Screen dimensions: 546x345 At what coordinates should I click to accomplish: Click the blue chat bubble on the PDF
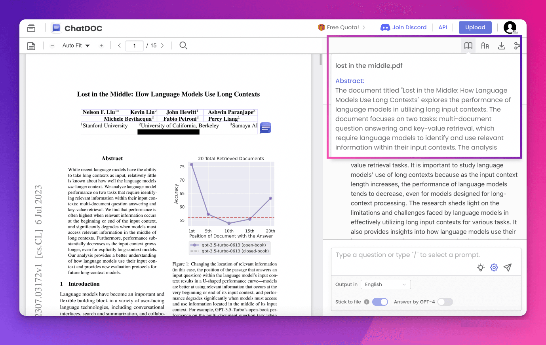click(266, 128)
